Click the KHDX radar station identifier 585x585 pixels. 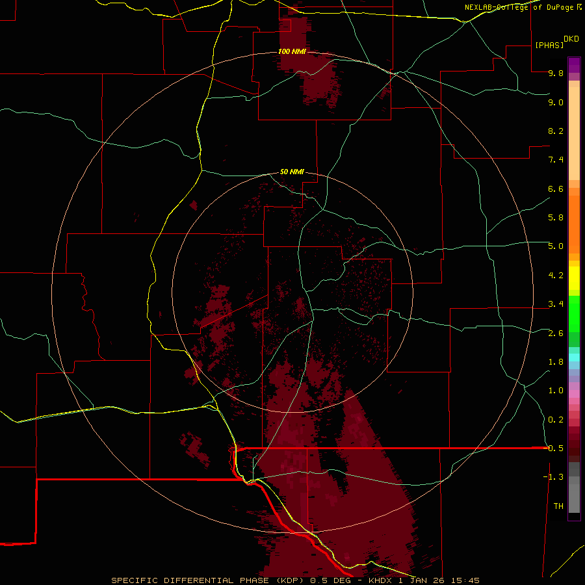tap(380, 580)
